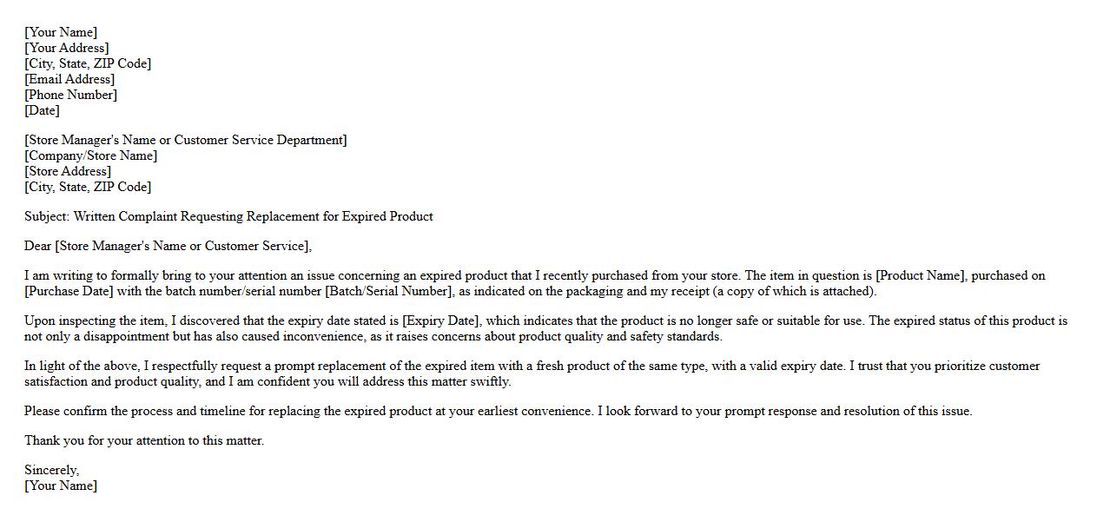Click the sender's [City, State, ZIP Code] line
This screenshot has height=522, width=1110.
(88, 63)
